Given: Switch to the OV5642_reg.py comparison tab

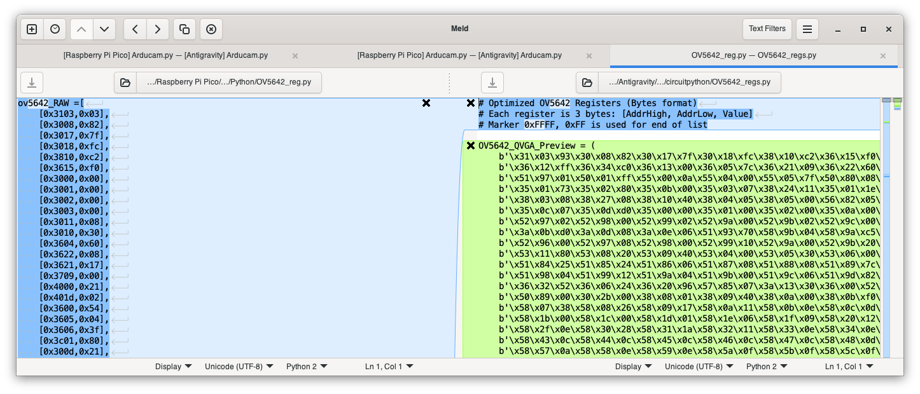Looking at the screenshot, I should tap(753, 55).
